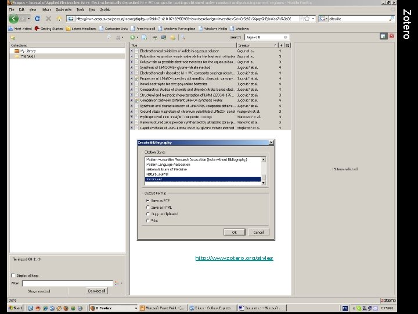Select My Library in Collections
The width and height of the screenshot is (418, 314).
pos(28,51)
